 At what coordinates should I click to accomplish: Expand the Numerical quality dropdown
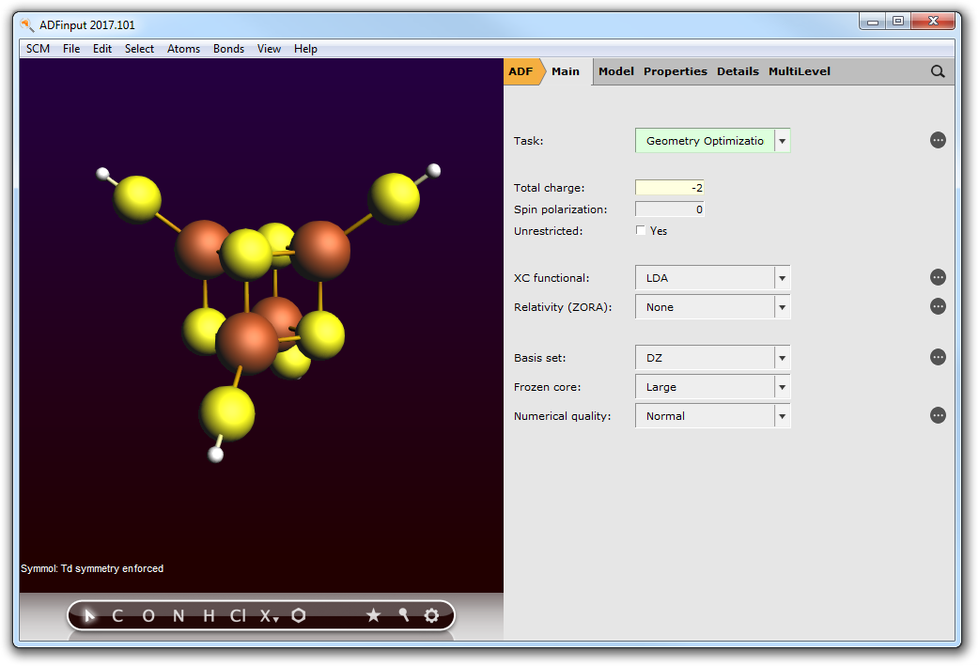(x=782, y=416)
